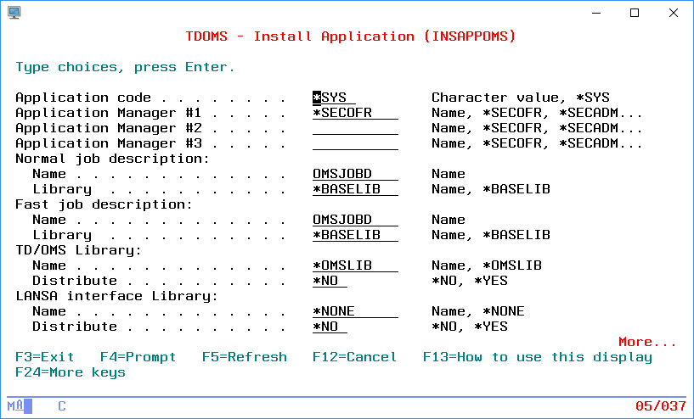Open F13=How to use this display
Image resolution: width=694 pixels, height=419 pixels.
537,357
